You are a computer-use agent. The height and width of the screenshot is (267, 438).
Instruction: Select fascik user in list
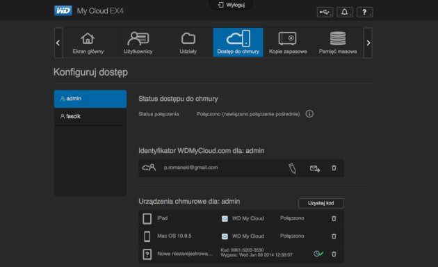(90, 116)
